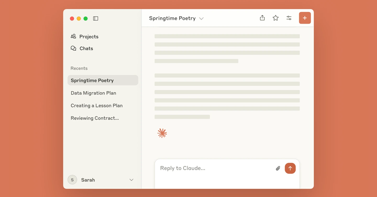Open the chat settings sliders icon

[289, 18]
